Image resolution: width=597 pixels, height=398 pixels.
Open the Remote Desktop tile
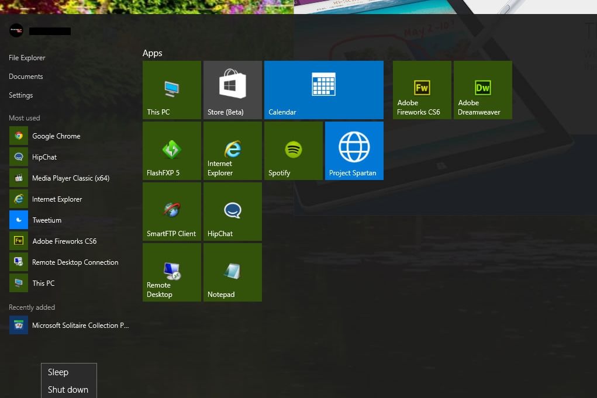[x=172, y=272]
